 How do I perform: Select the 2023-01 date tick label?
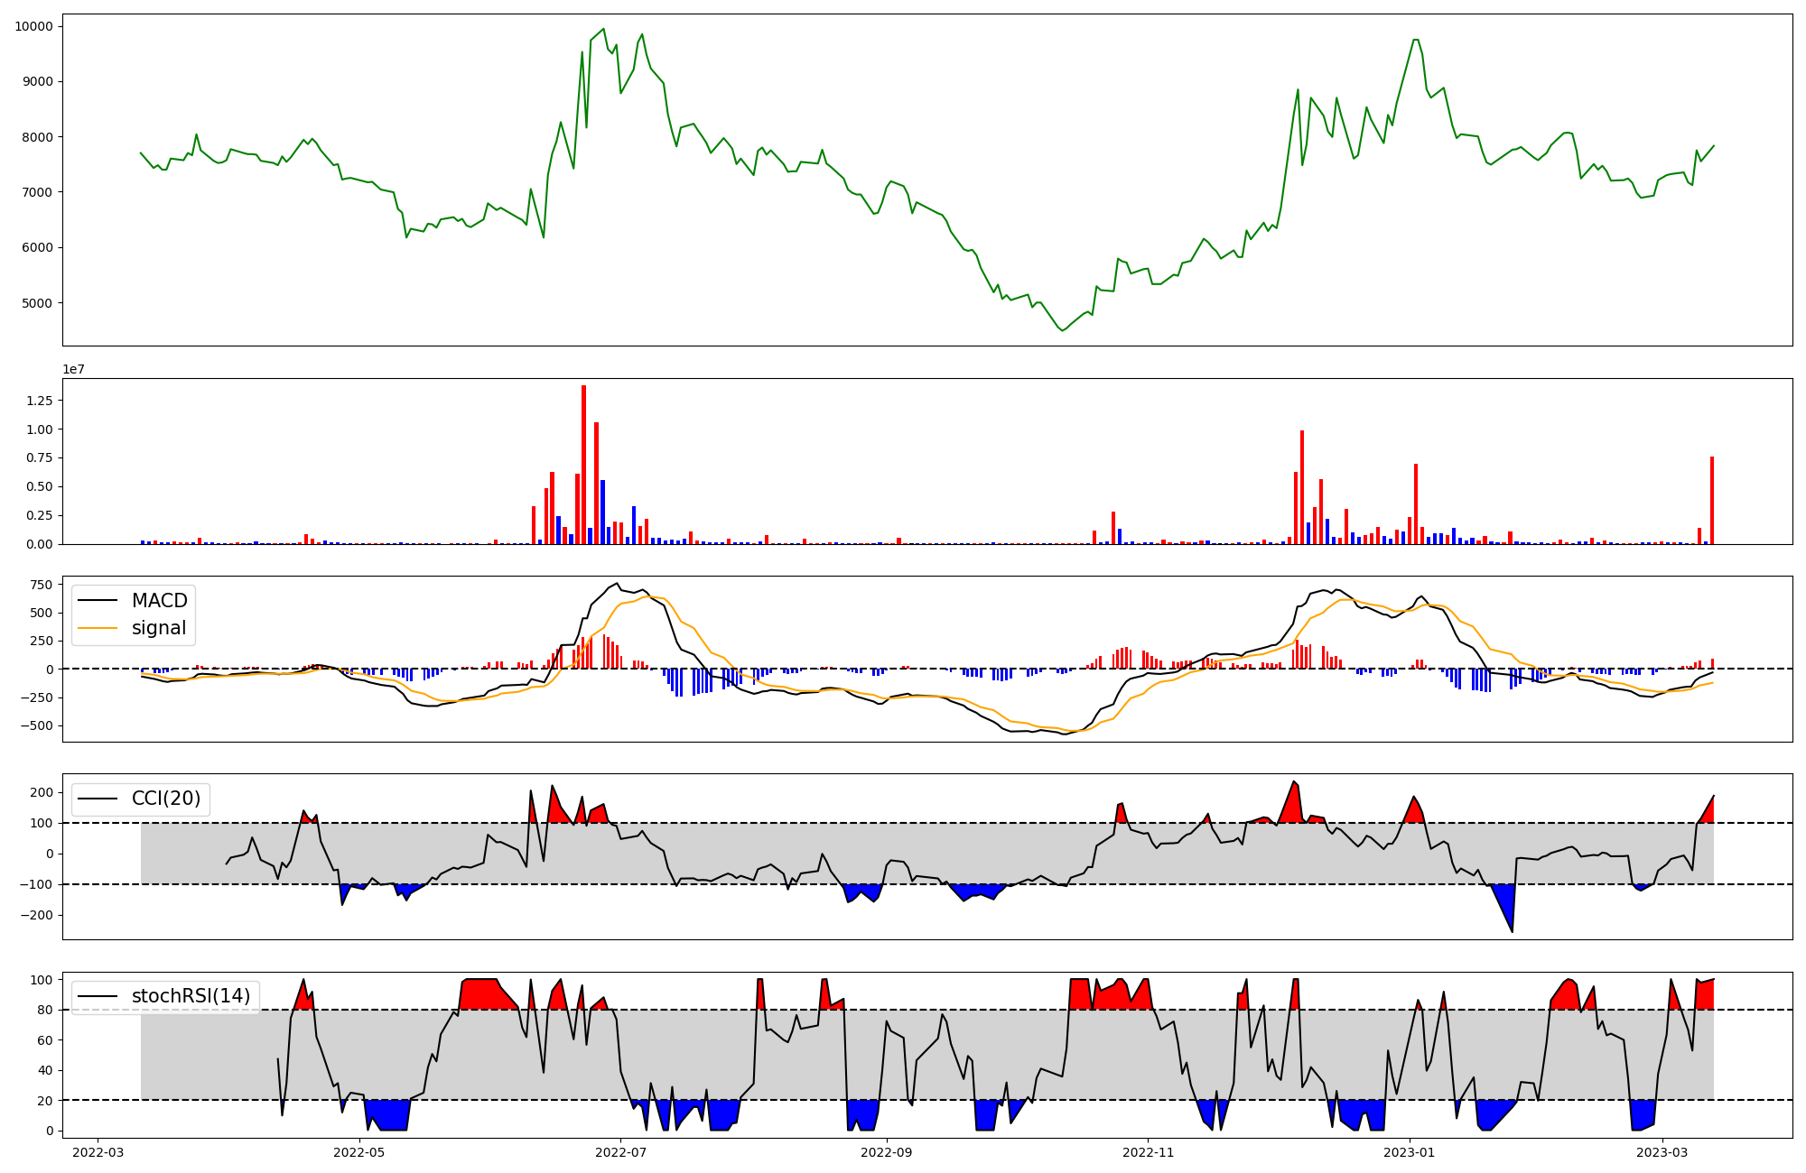(1410, 1151)
